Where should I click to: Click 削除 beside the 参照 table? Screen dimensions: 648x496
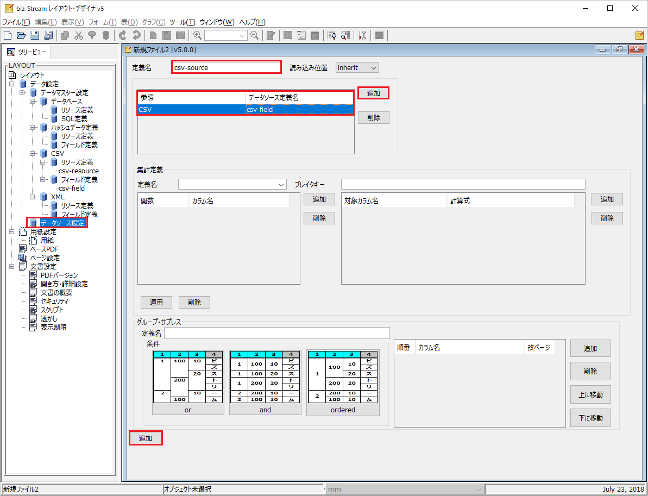(x=374, y=118)
